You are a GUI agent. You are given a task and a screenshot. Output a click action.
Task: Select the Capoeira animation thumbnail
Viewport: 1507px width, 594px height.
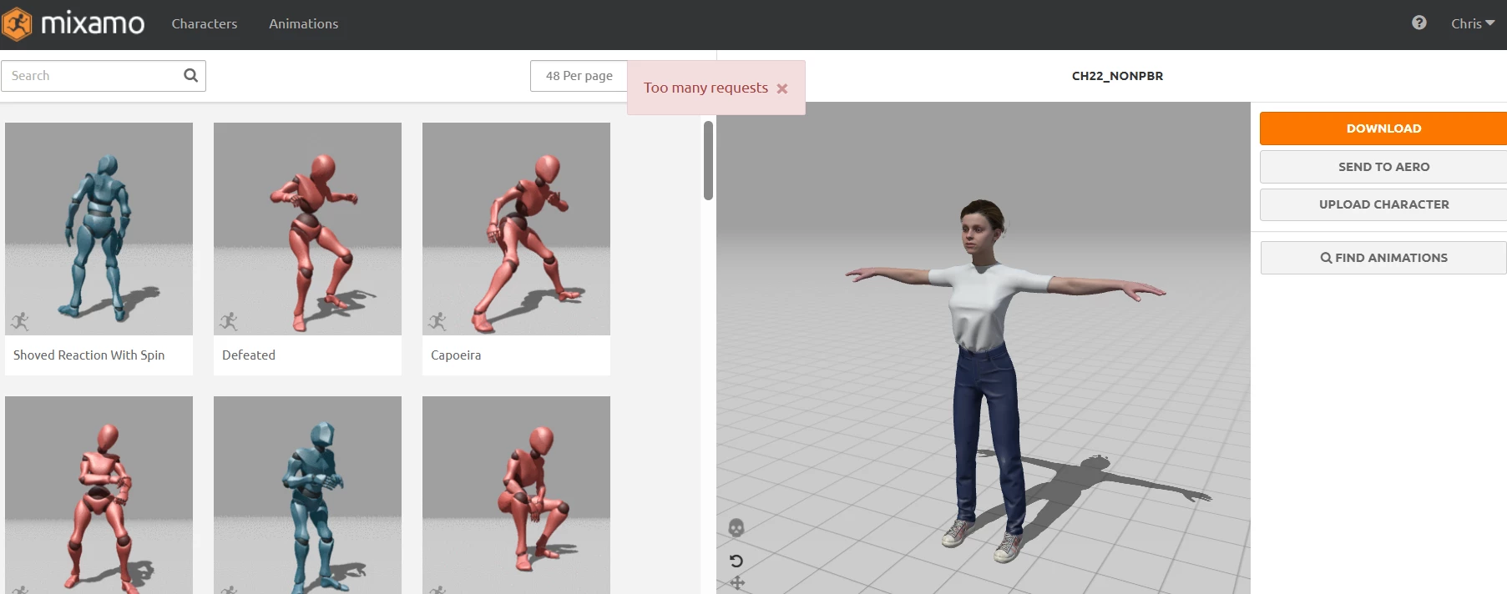(516, 229)
